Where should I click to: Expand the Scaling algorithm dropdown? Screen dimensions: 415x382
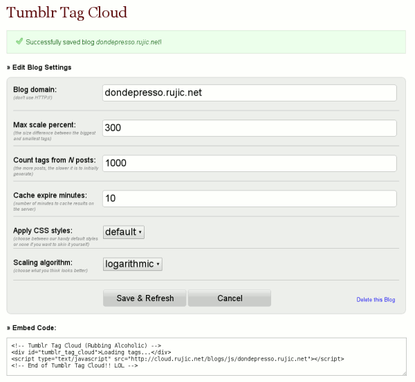point(133,263)
